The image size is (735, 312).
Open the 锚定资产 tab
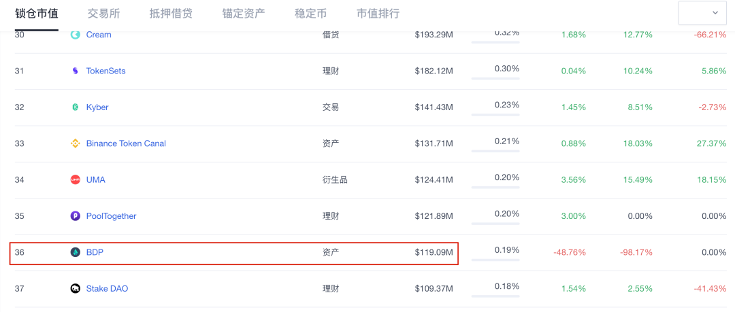click(244, 14)
